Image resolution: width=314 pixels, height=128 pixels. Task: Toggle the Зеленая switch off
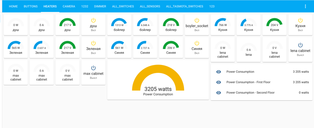coord(93,43)
